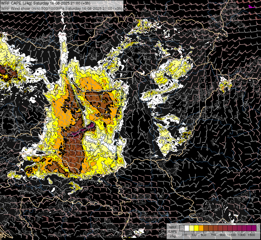Click the '500' legend tick label
The height and width of the screenshot is (240, 261).
coord(203,235)
